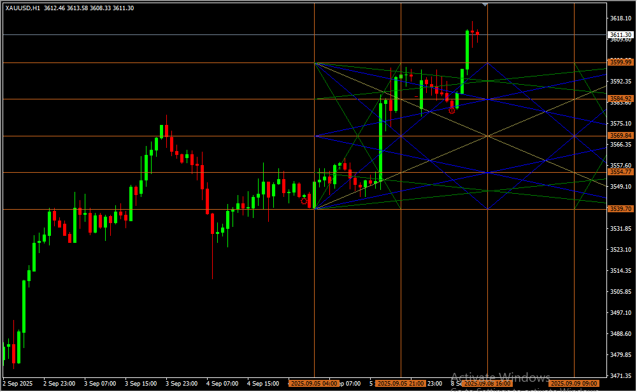Click the 4 Sep 07:00 time axis label
The image size is (637, 392).
(x=222, y=384)
